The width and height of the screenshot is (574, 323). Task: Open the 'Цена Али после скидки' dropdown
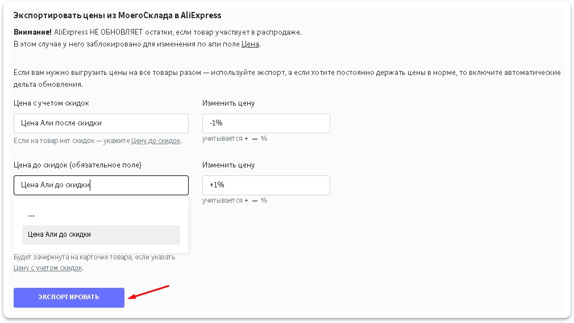(x=101, y=123)
